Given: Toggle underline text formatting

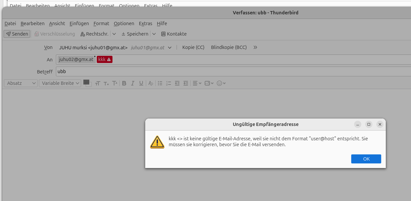Looking at the screenshot, I should (x=141, y=83).
